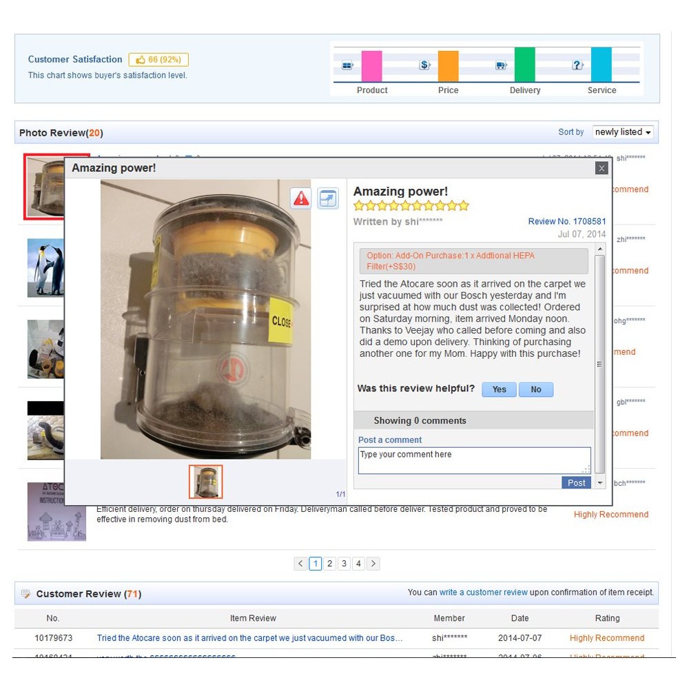Click the thumbs-up 66 (92%) badge
Screen dimensions: 689x689
[158, 60]
